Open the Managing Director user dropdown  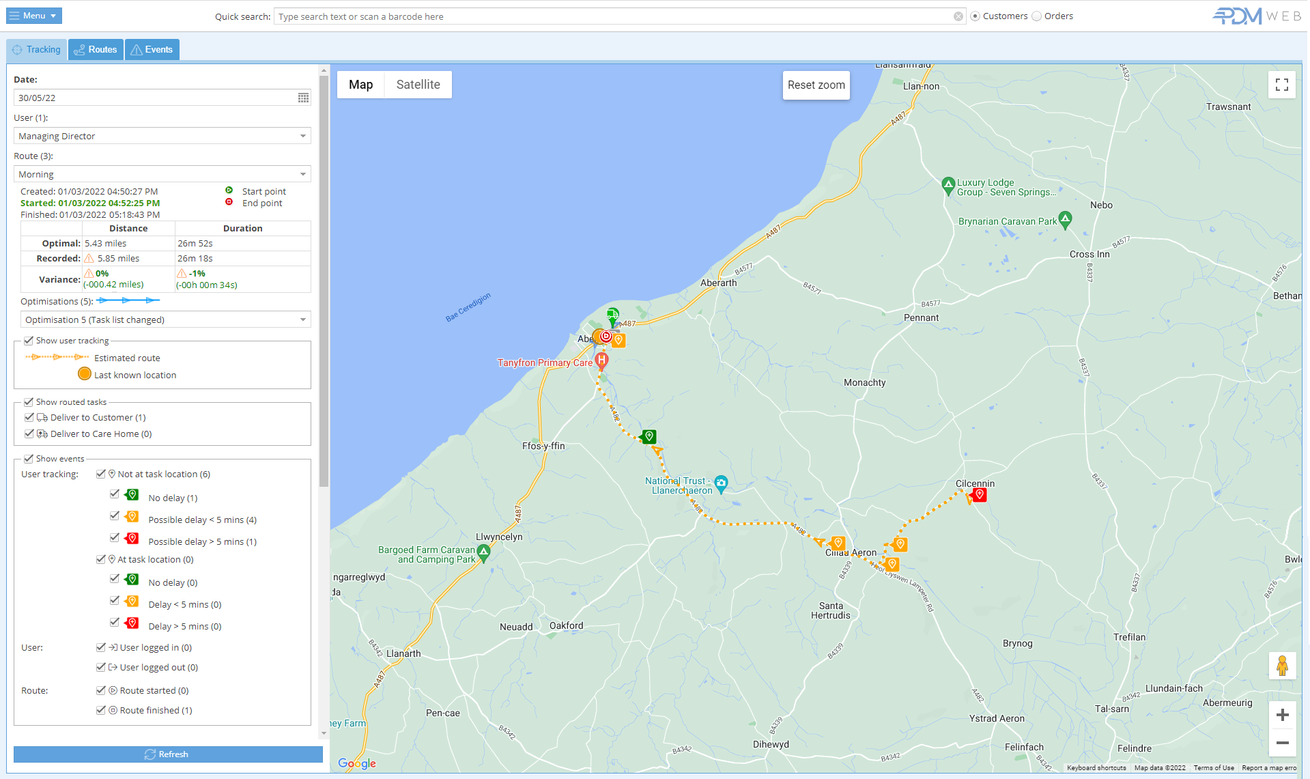tap(162, 136)
